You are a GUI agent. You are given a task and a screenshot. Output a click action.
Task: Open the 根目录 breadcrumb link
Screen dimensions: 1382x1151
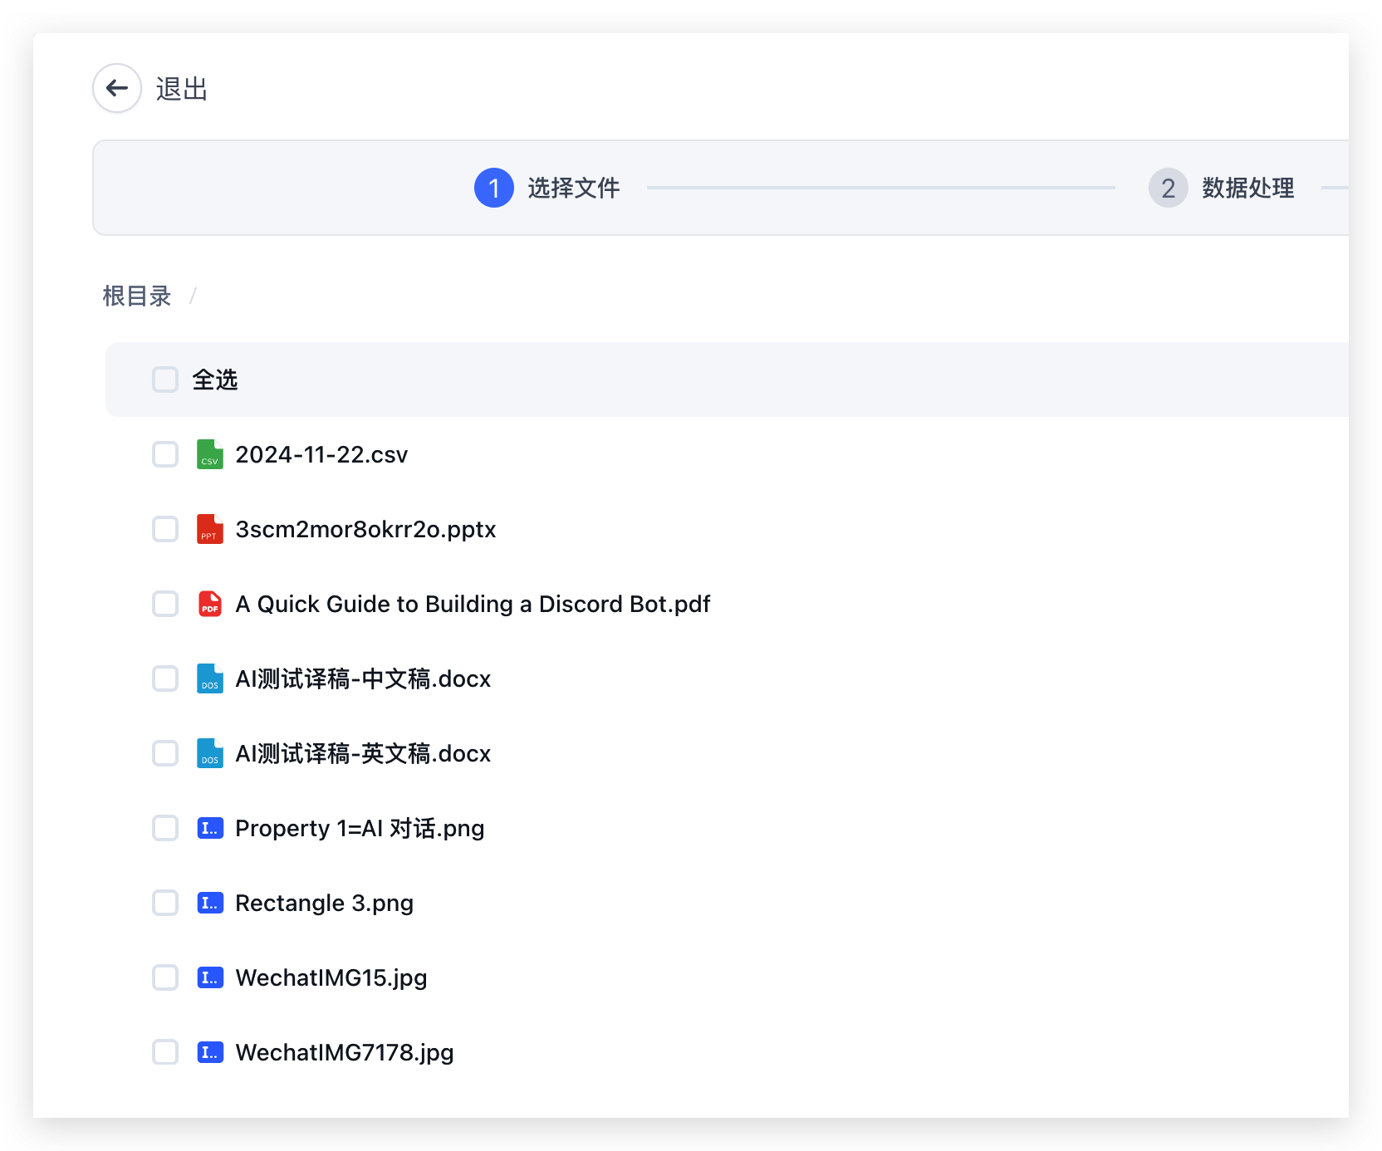pos(137,296)
